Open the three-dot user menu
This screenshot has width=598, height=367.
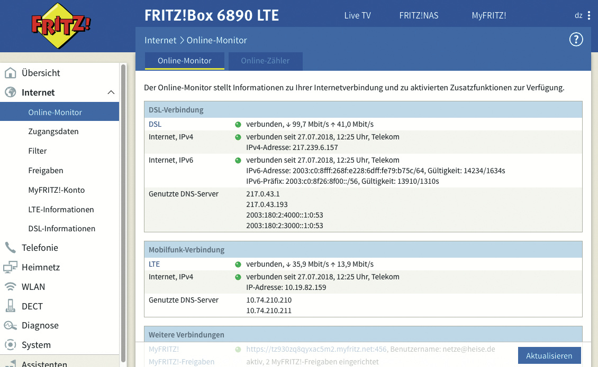(x=589, y=15)
